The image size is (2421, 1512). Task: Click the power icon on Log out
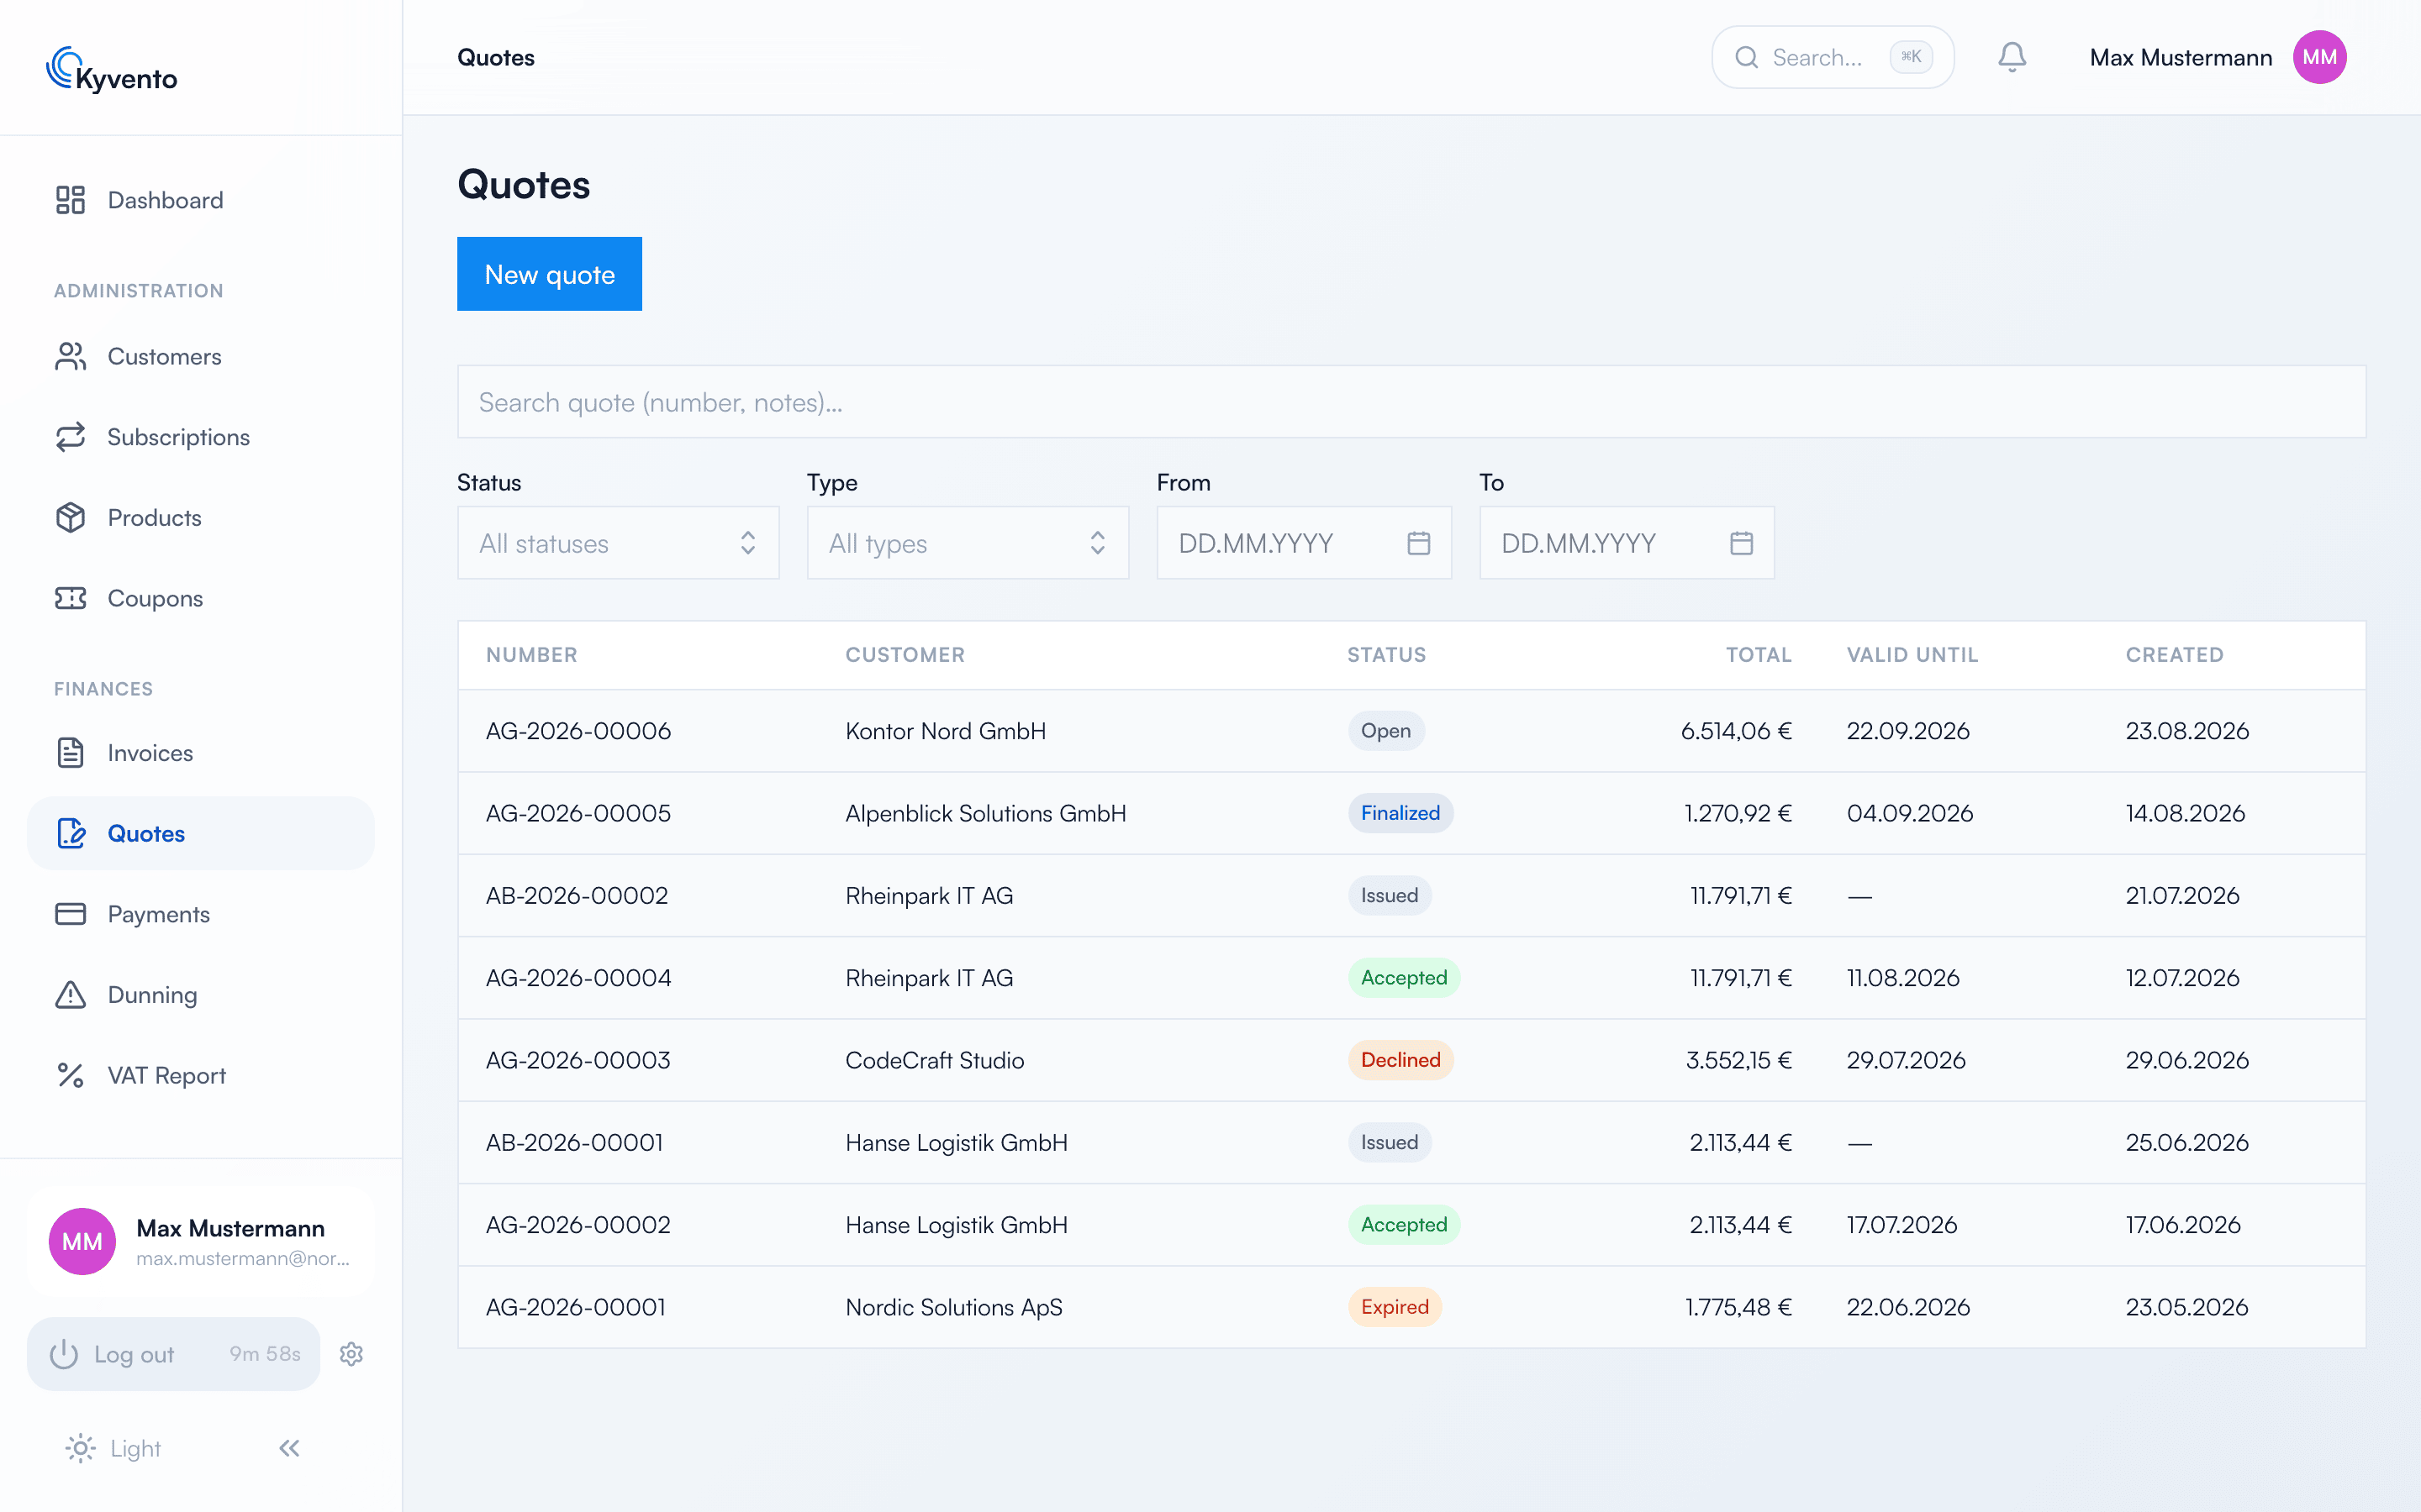(x=64, y=1354)
